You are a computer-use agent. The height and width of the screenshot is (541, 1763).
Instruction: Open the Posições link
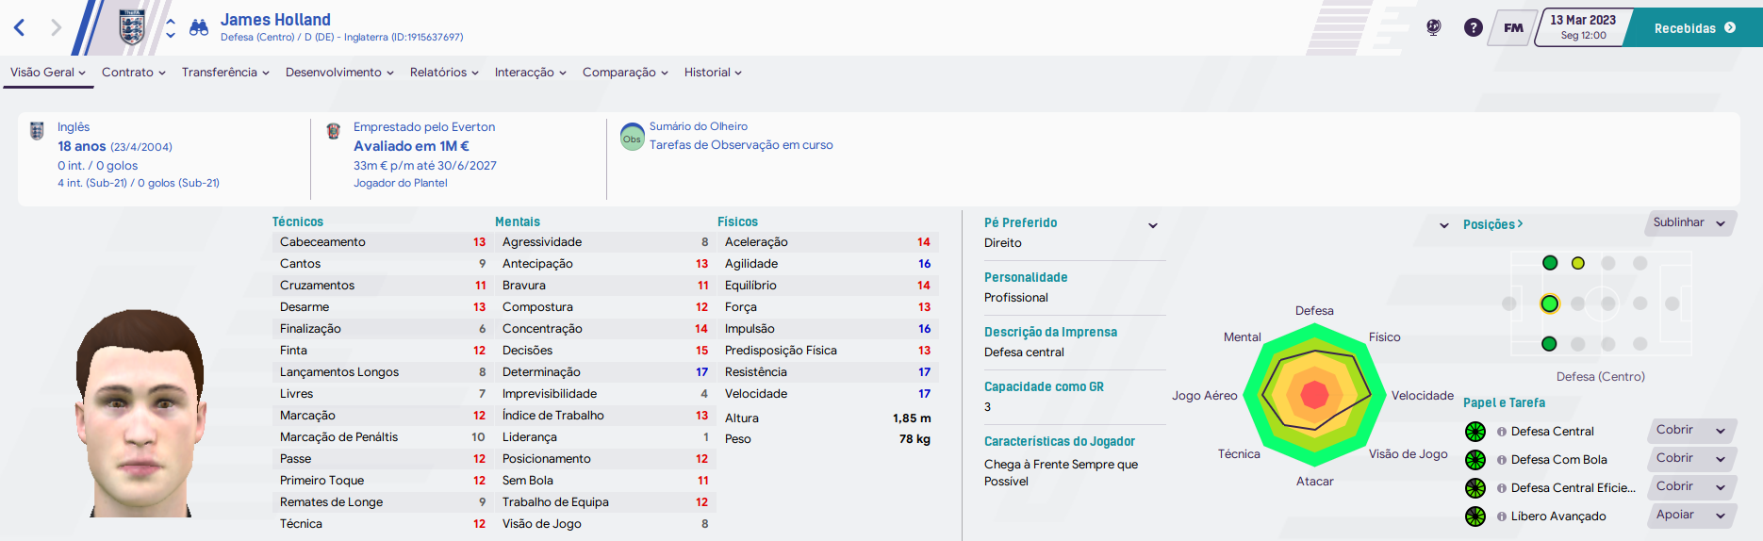click(1492, 224)
